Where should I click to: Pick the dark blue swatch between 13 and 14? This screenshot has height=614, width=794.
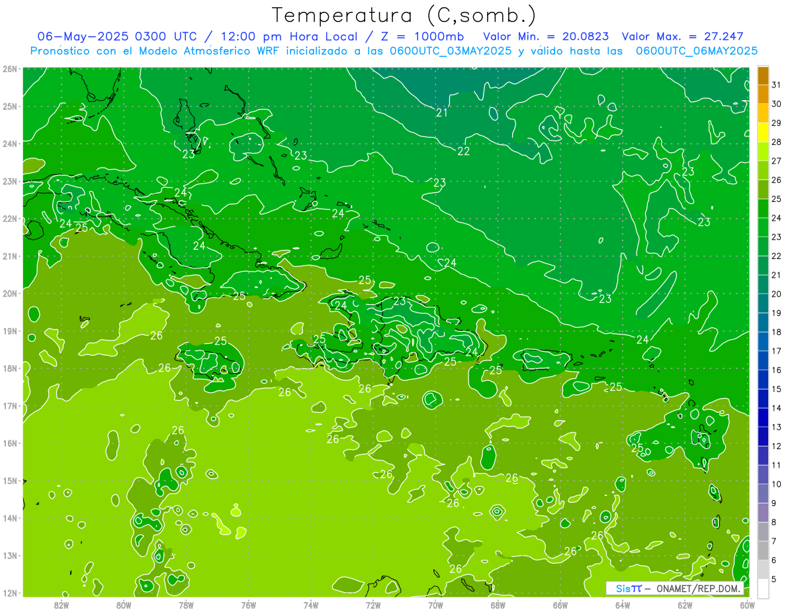coord(763,417)
